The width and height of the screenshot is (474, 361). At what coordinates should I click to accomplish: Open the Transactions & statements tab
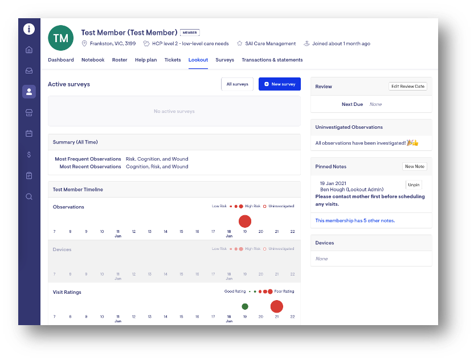272,60
